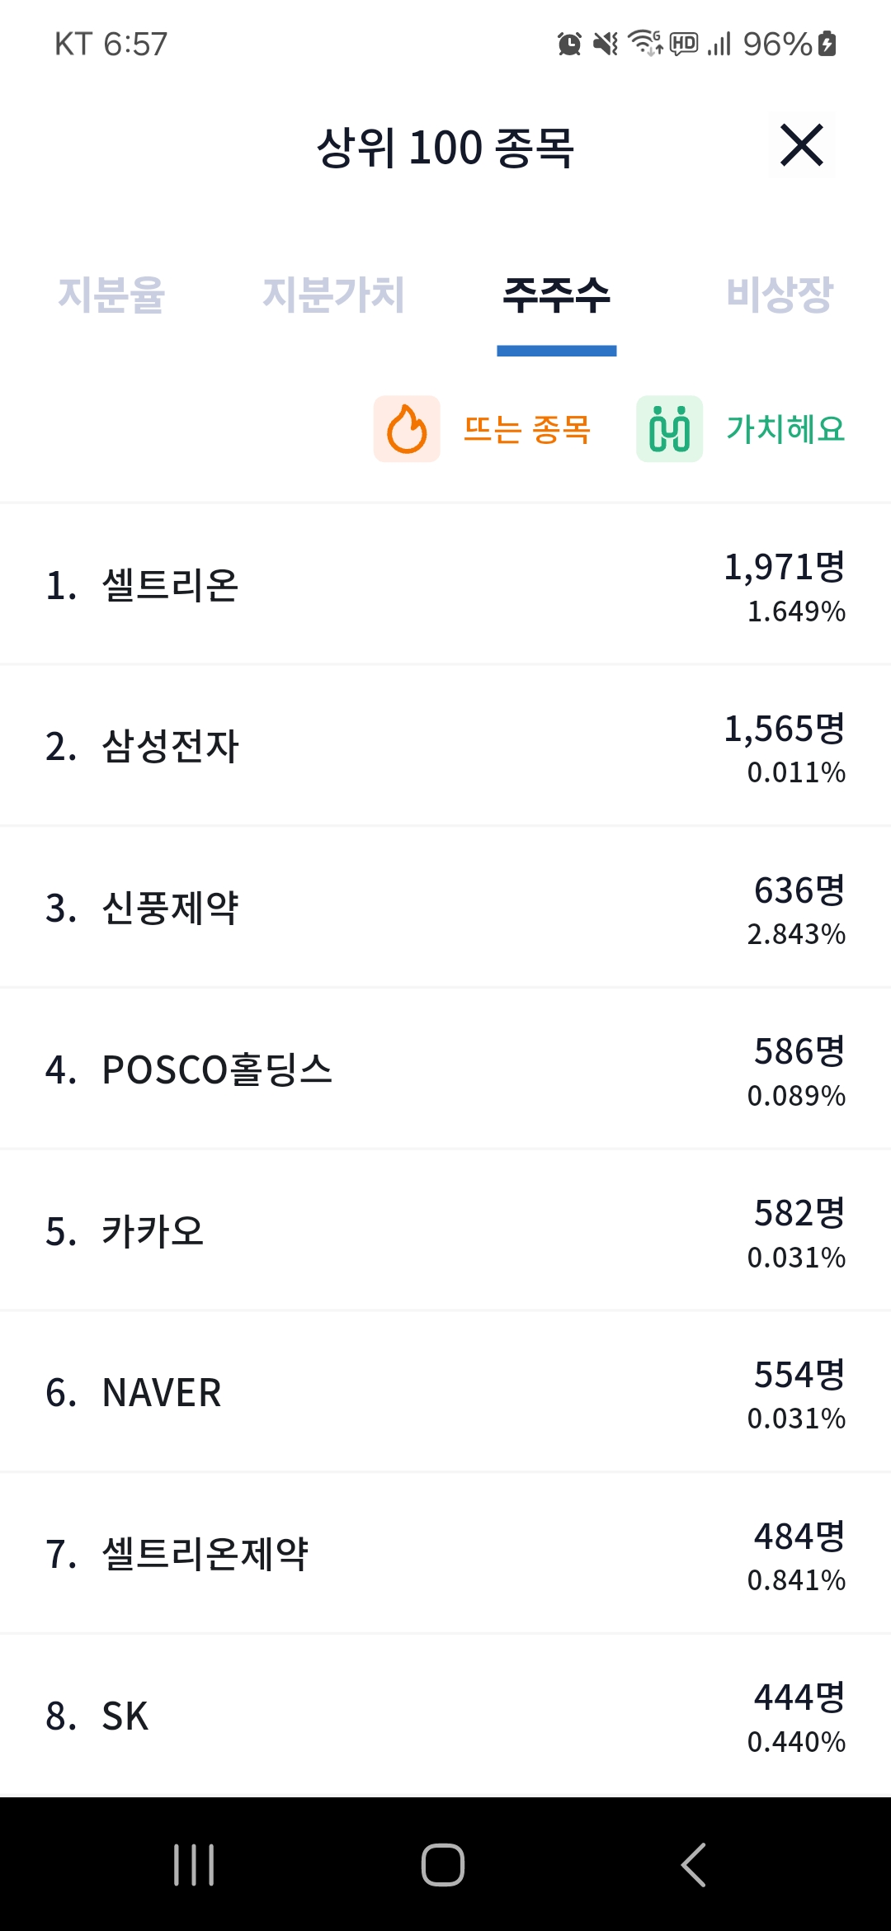Tap the Android home button
Screen dimensions: 891x1931
pos(443,1865)
